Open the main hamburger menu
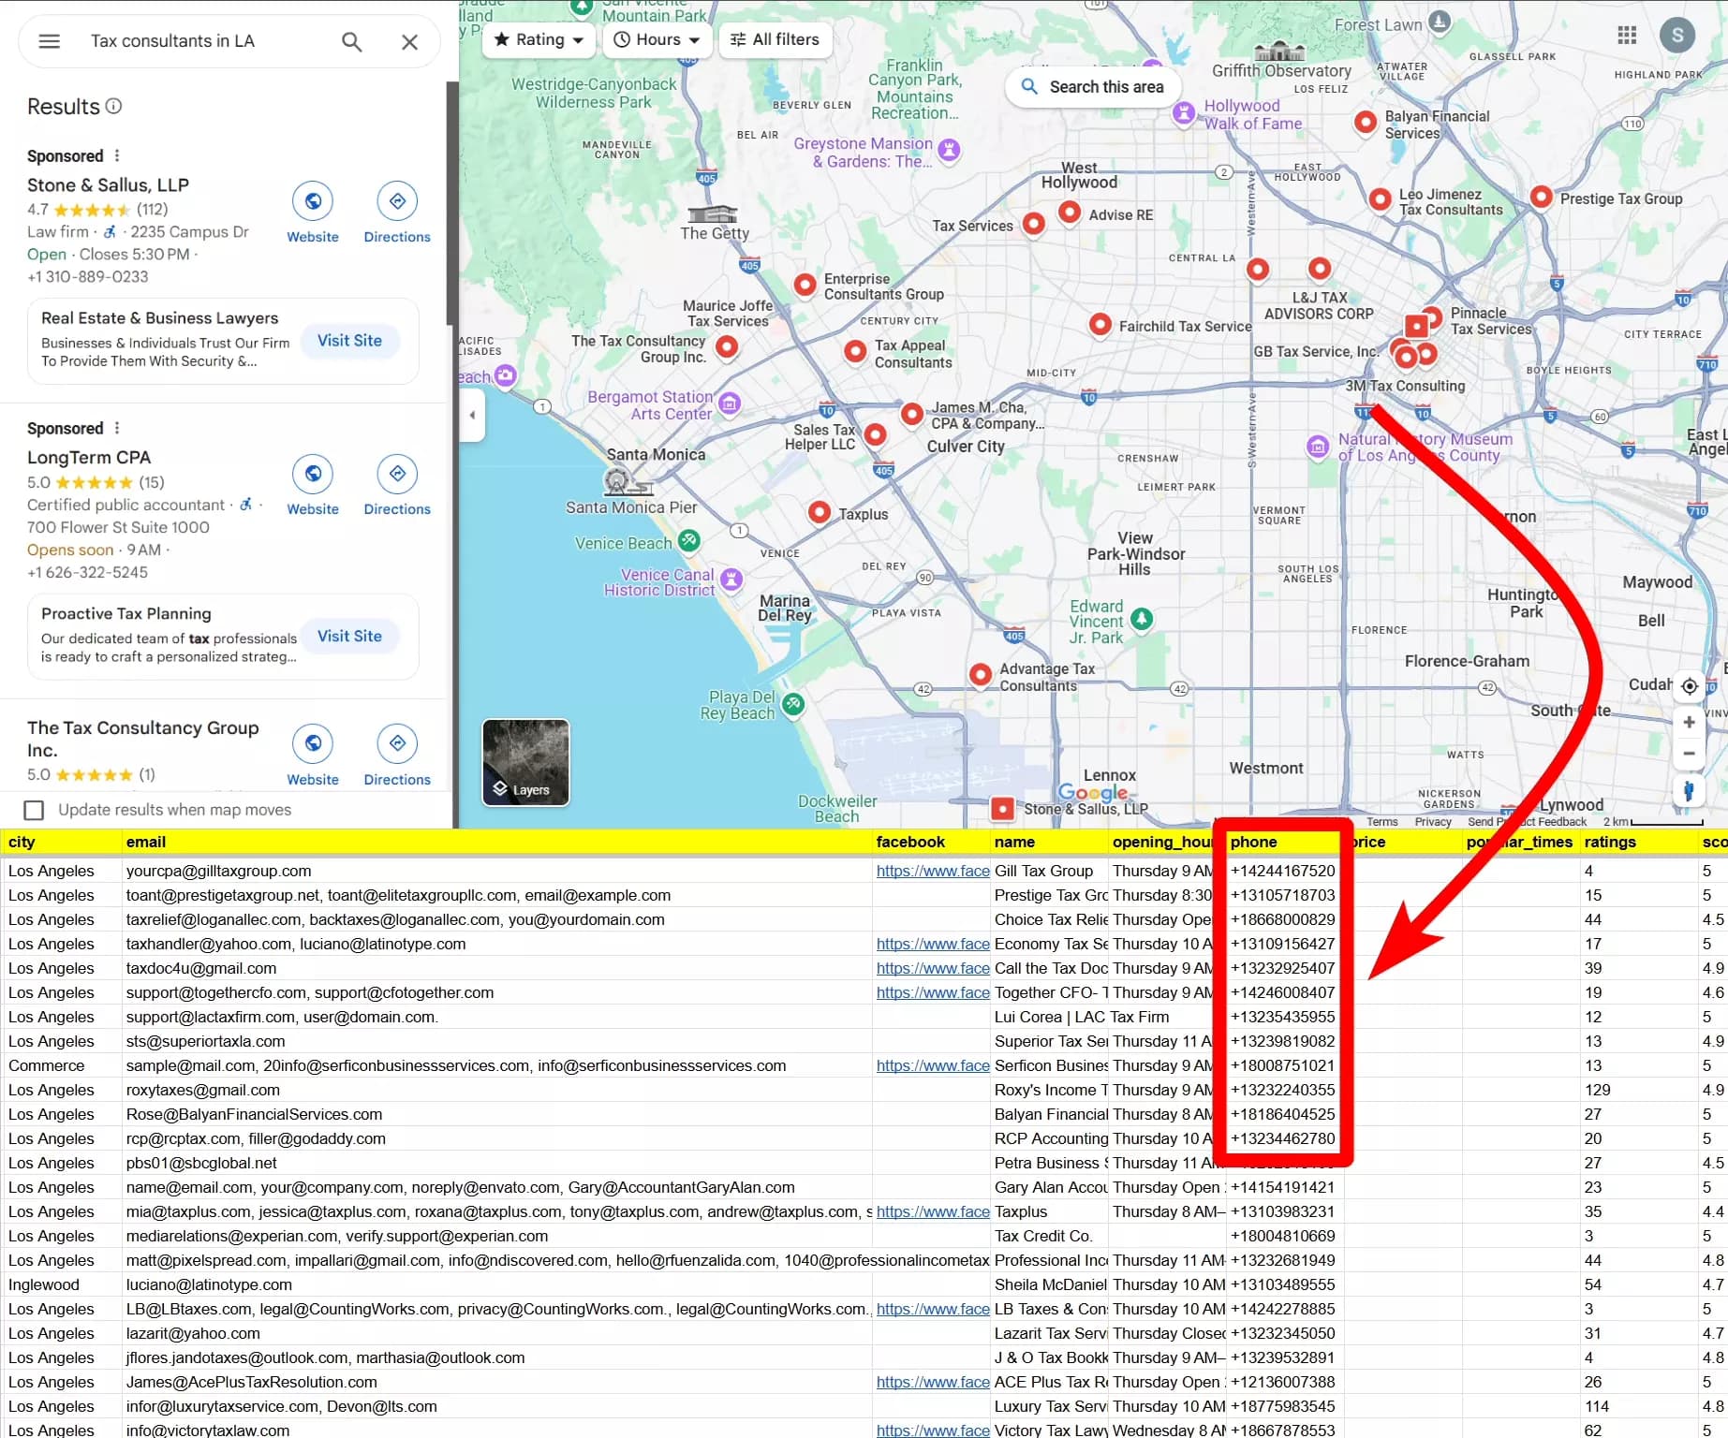The width and height of the screenshot is (1728, 1438). click(49, 41)
